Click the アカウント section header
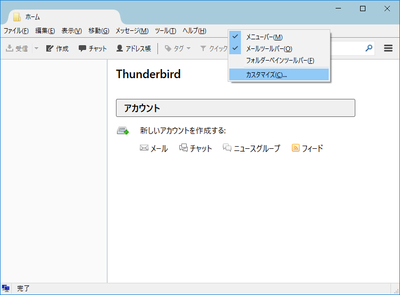The width and height of the screenshot is (400, 295). click(236, 108)
